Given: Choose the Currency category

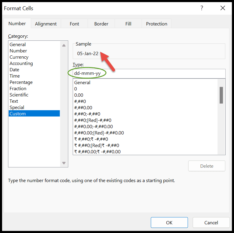Looking at the screenshot, I should 34,57.
